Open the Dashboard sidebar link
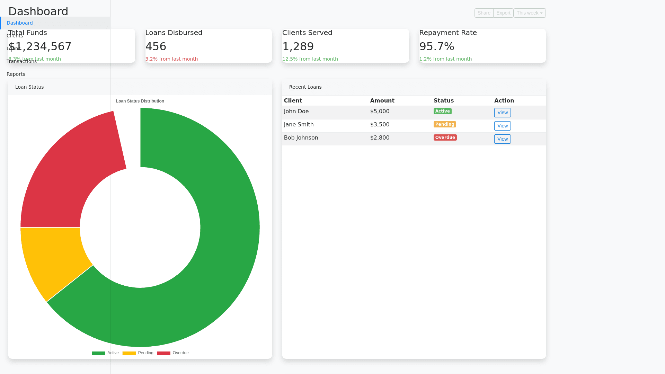This screenshot has width=665, height=374. pos(20,23)
